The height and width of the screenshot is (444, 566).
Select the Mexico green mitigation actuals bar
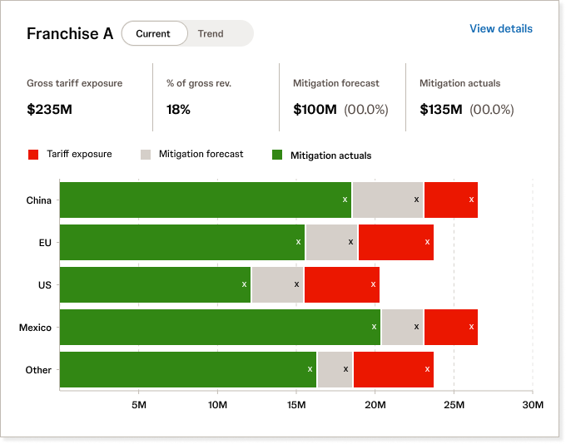(x=220, y=327)
